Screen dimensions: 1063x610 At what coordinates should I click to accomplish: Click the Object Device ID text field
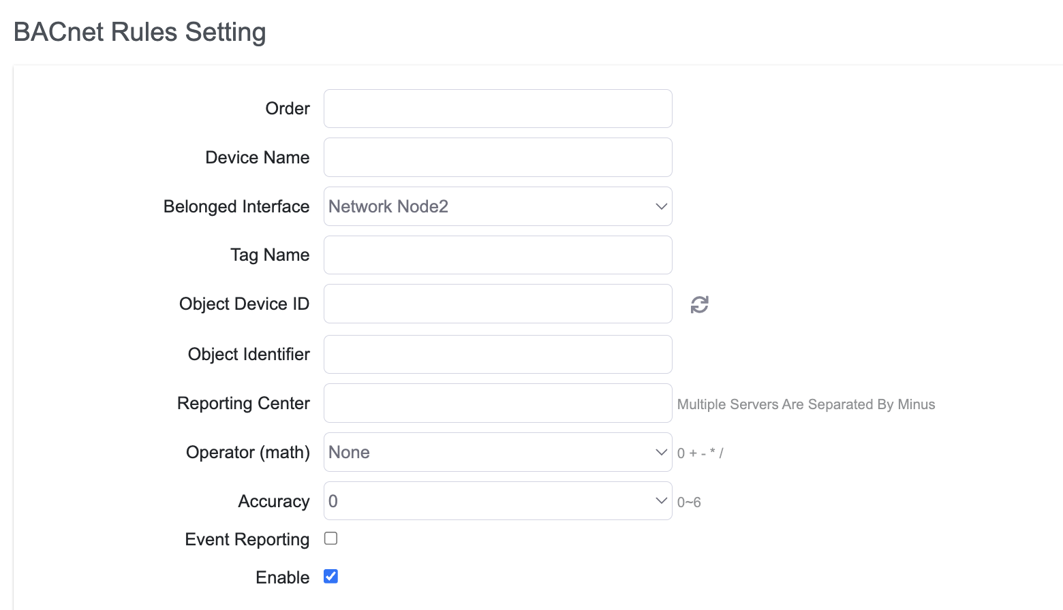pyautogui.click(x=498, y=304)
